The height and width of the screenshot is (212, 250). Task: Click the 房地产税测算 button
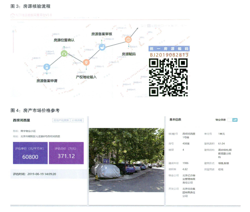coord(61,120)
